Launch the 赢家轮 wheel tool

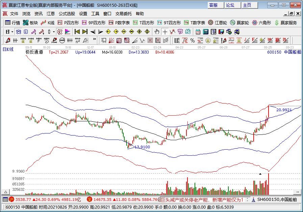coord(239,23)
